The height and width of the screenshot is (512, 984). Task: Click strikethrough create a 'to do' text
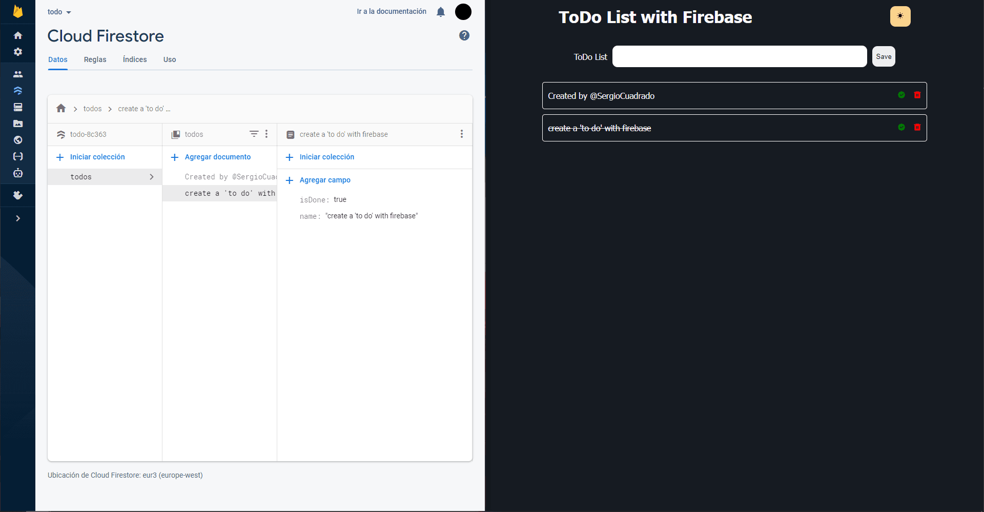click(600, 128)
